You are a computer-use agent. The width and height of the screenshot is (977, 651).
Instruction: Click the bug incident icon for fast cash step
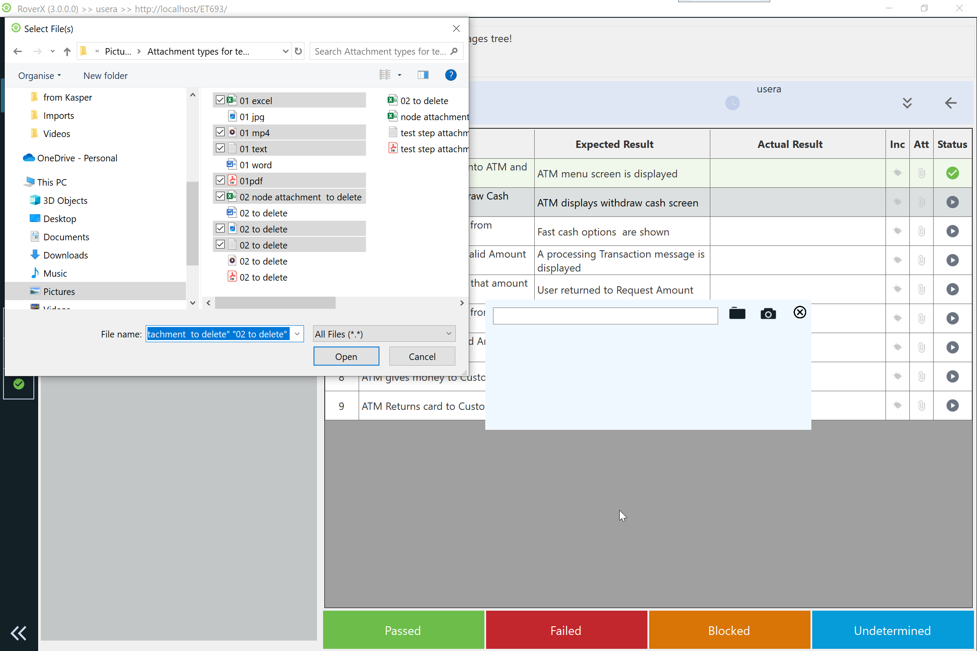[x=897, y=231]
